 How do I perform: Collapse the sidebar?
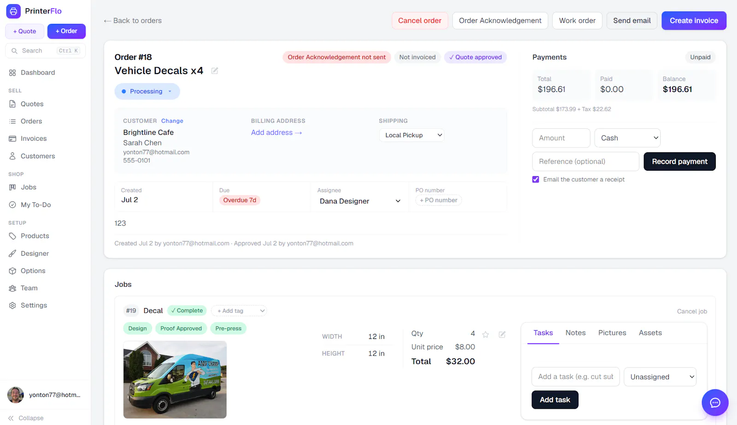[26, 418]
